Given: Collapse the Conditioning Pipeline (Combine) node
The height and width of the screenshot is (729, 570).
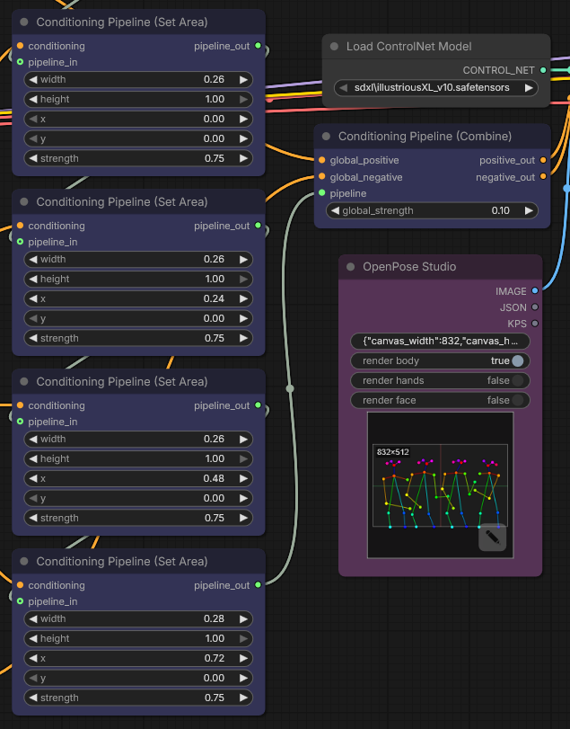Looking at the screenshot, I should [327, 137].
